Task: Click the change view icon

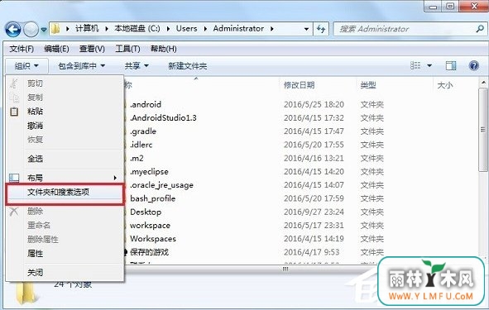Action: pyautogui.click(x=415, y=65)
